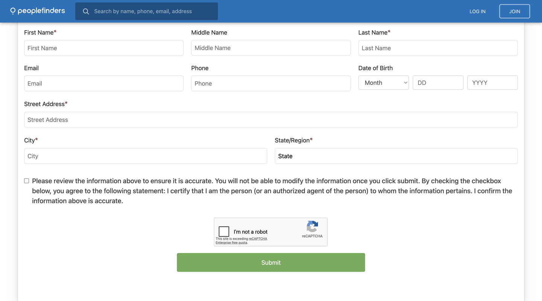The image size is (542, 301).
Task: Focus the Middle Name input
Action: pyautogui.click(x=271, y=48)
